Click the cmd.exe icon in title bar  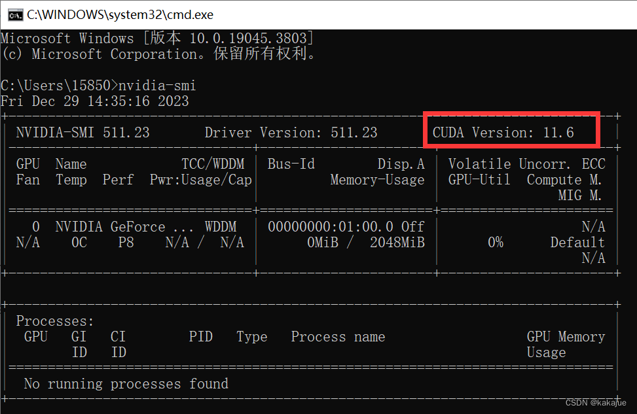tap(14, 14)
